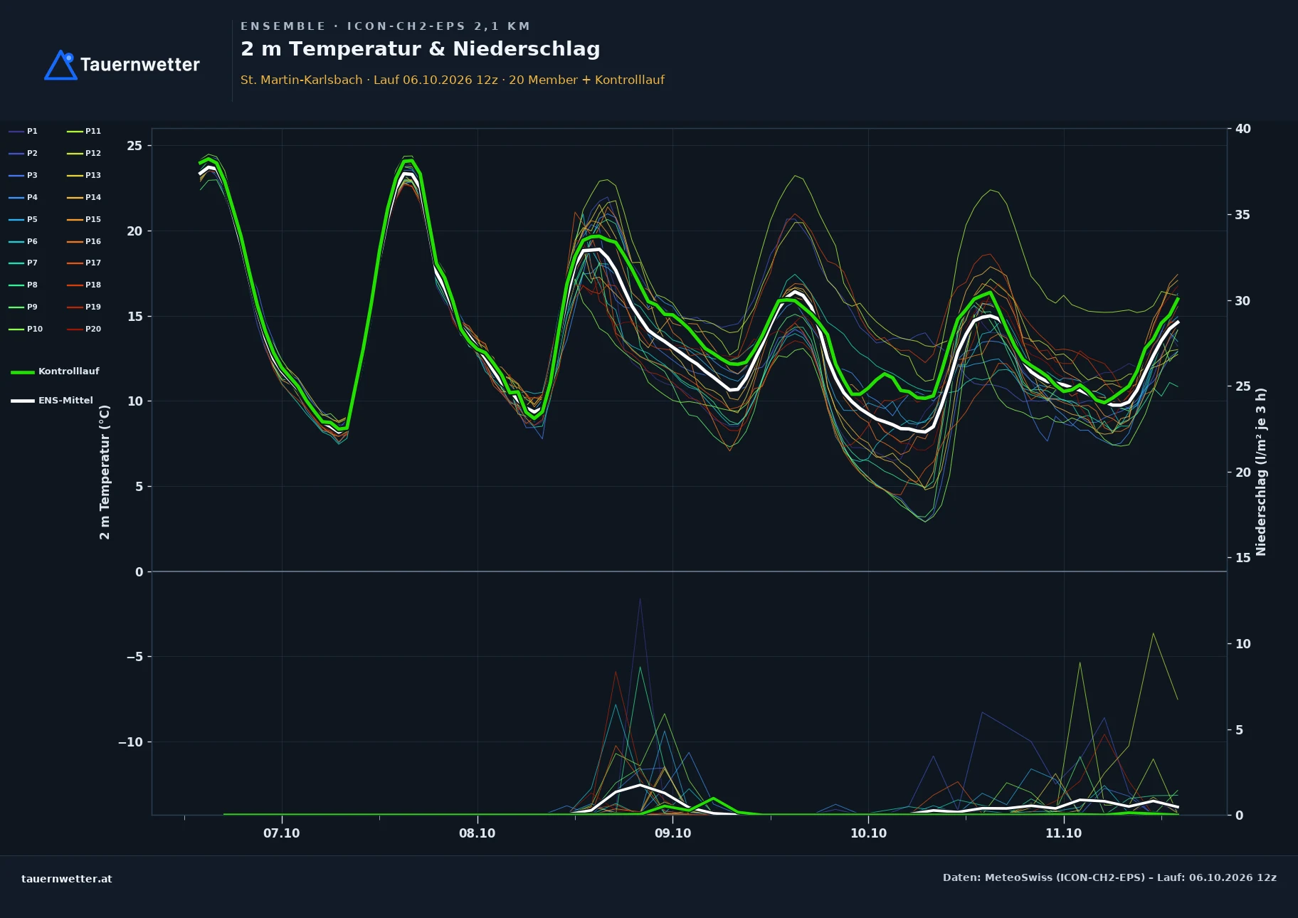The width and height of the screenshot is (1298, 918).
Task: Click the −10 value on temperature axis
Action: click(130, 742)
